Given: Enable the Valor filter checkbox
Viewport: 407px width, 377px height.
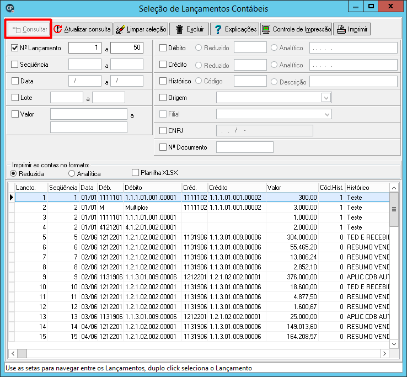Looking at the screenshot, I should click(x=15, y=114).
